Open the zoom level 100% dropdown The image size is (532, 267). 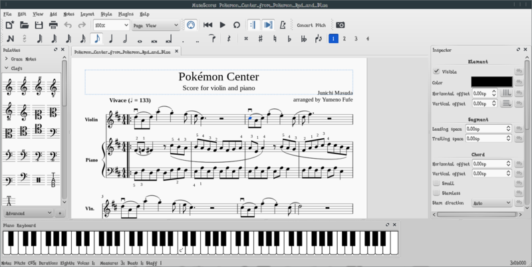click(x=112, y=25)
